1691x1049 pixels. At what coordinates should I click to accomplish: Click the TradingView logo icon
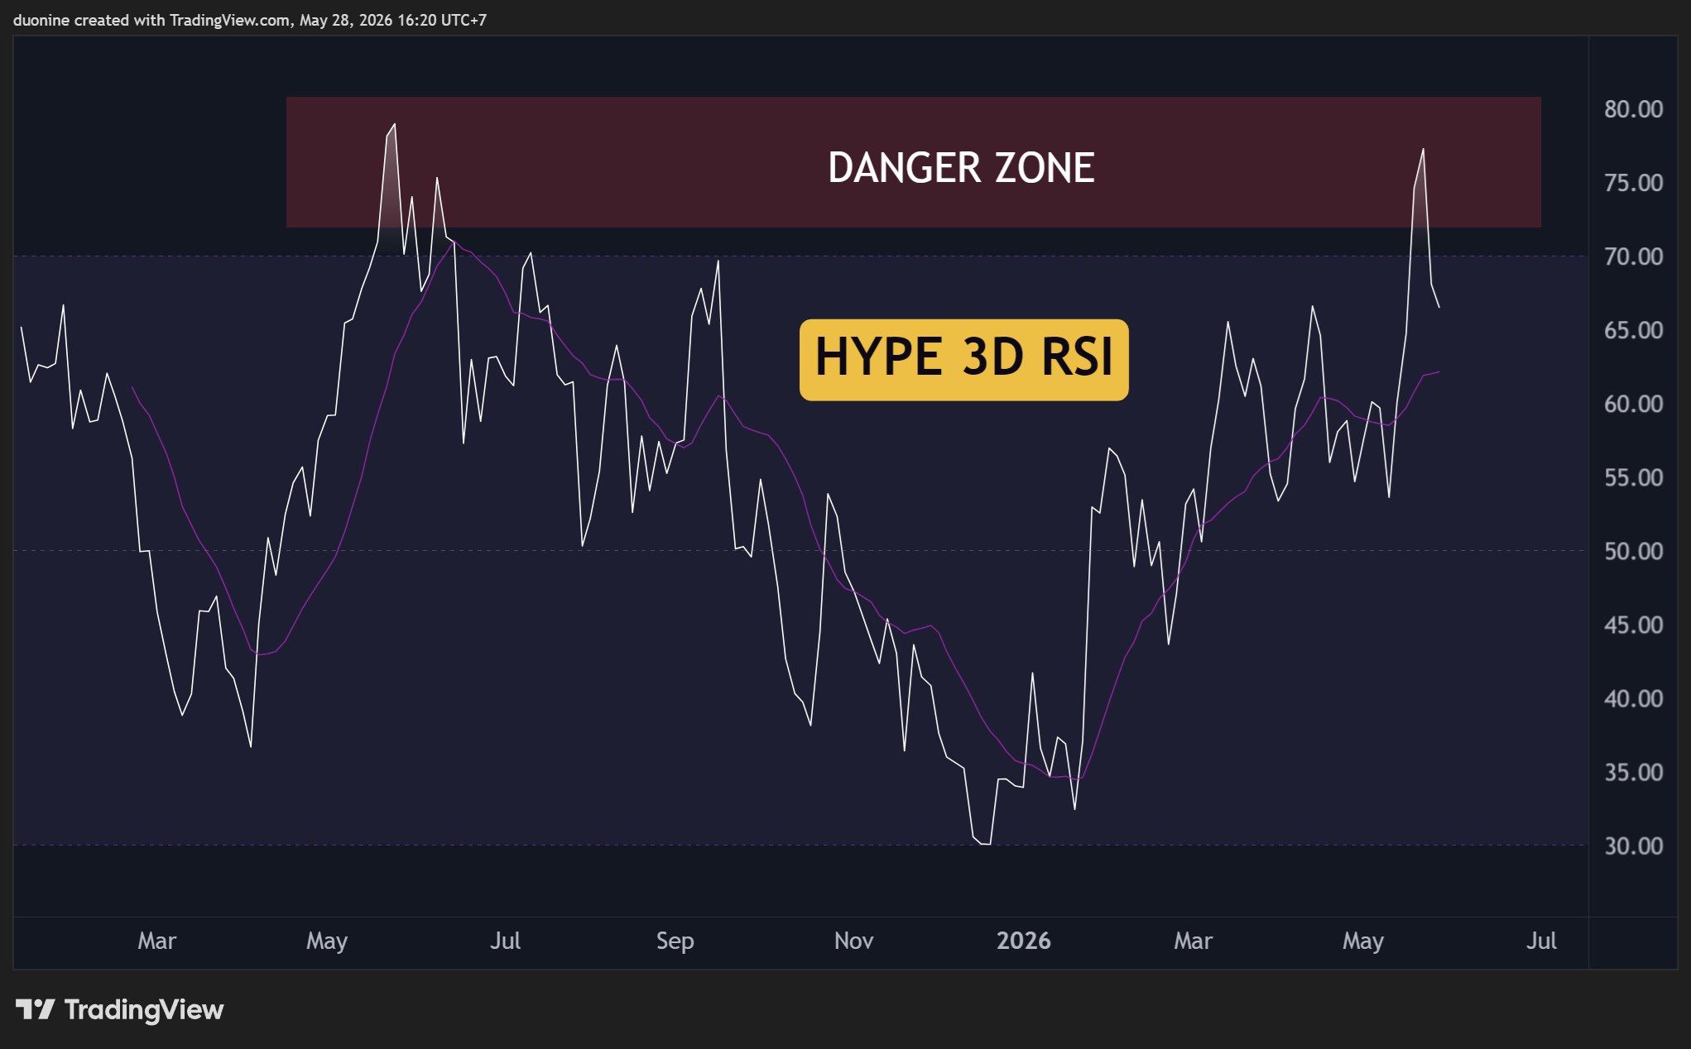click(x=35, y=1009)
